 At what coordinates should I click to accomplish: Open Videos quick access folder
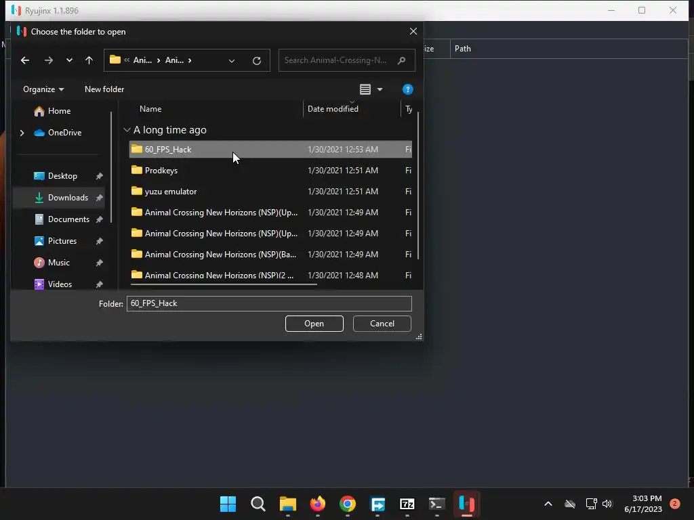pyautogui.click(x=60, y=284)
